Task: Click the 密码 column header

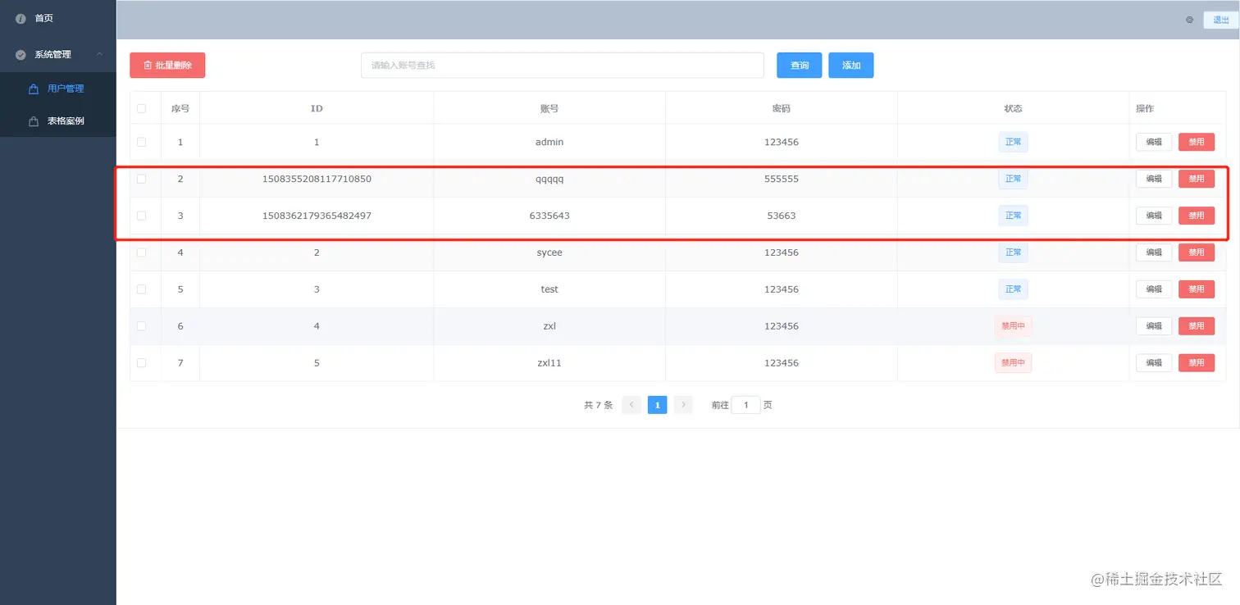Action: pos(782,108)
